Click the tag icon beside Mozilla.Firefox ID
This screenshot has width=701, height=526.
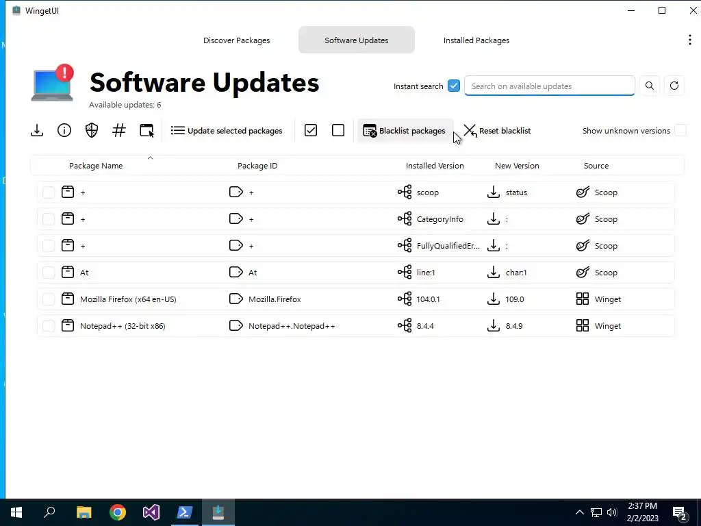(235, 299)
